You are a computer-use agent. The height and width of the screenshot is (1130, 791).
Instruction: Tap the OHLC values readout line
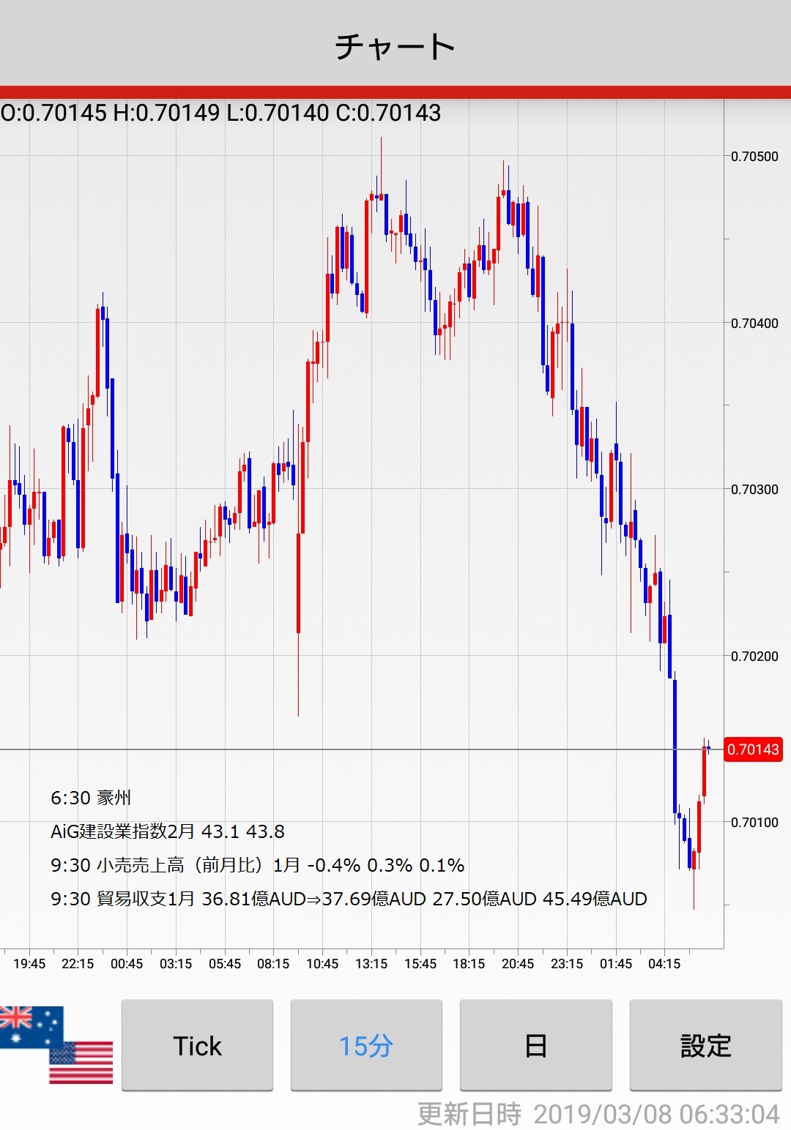[221, 113]
